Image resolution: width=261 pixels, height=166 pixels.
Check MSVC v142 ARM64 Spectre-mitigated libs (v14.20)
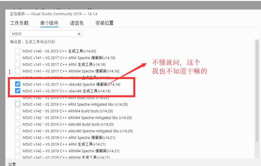[x=18, y=117]
